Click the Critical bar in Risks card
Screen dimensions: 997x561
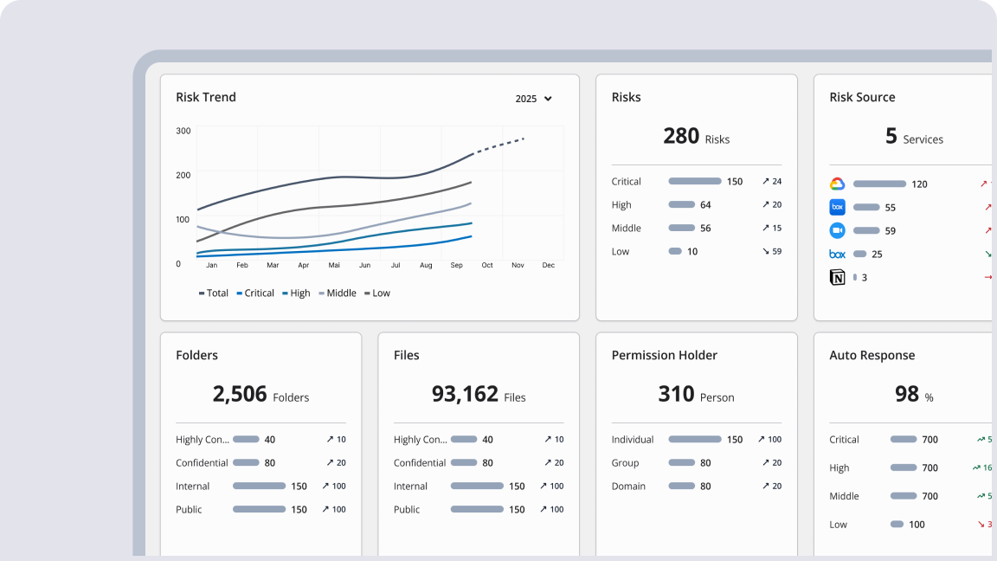(x=694, y=181)
